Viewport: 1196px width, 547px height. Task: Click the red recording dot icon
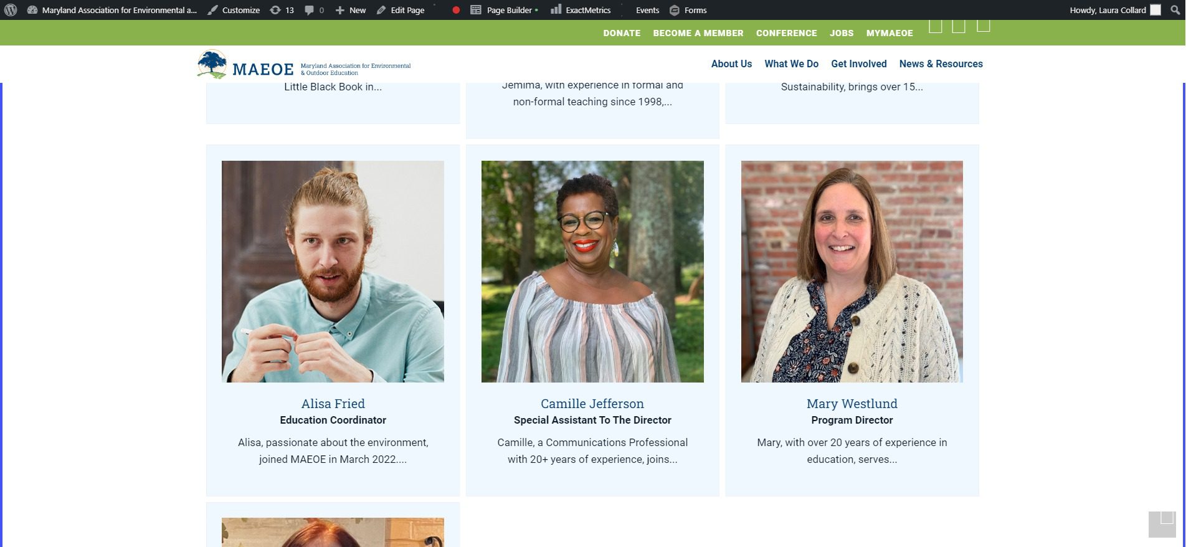click(456, 10)
